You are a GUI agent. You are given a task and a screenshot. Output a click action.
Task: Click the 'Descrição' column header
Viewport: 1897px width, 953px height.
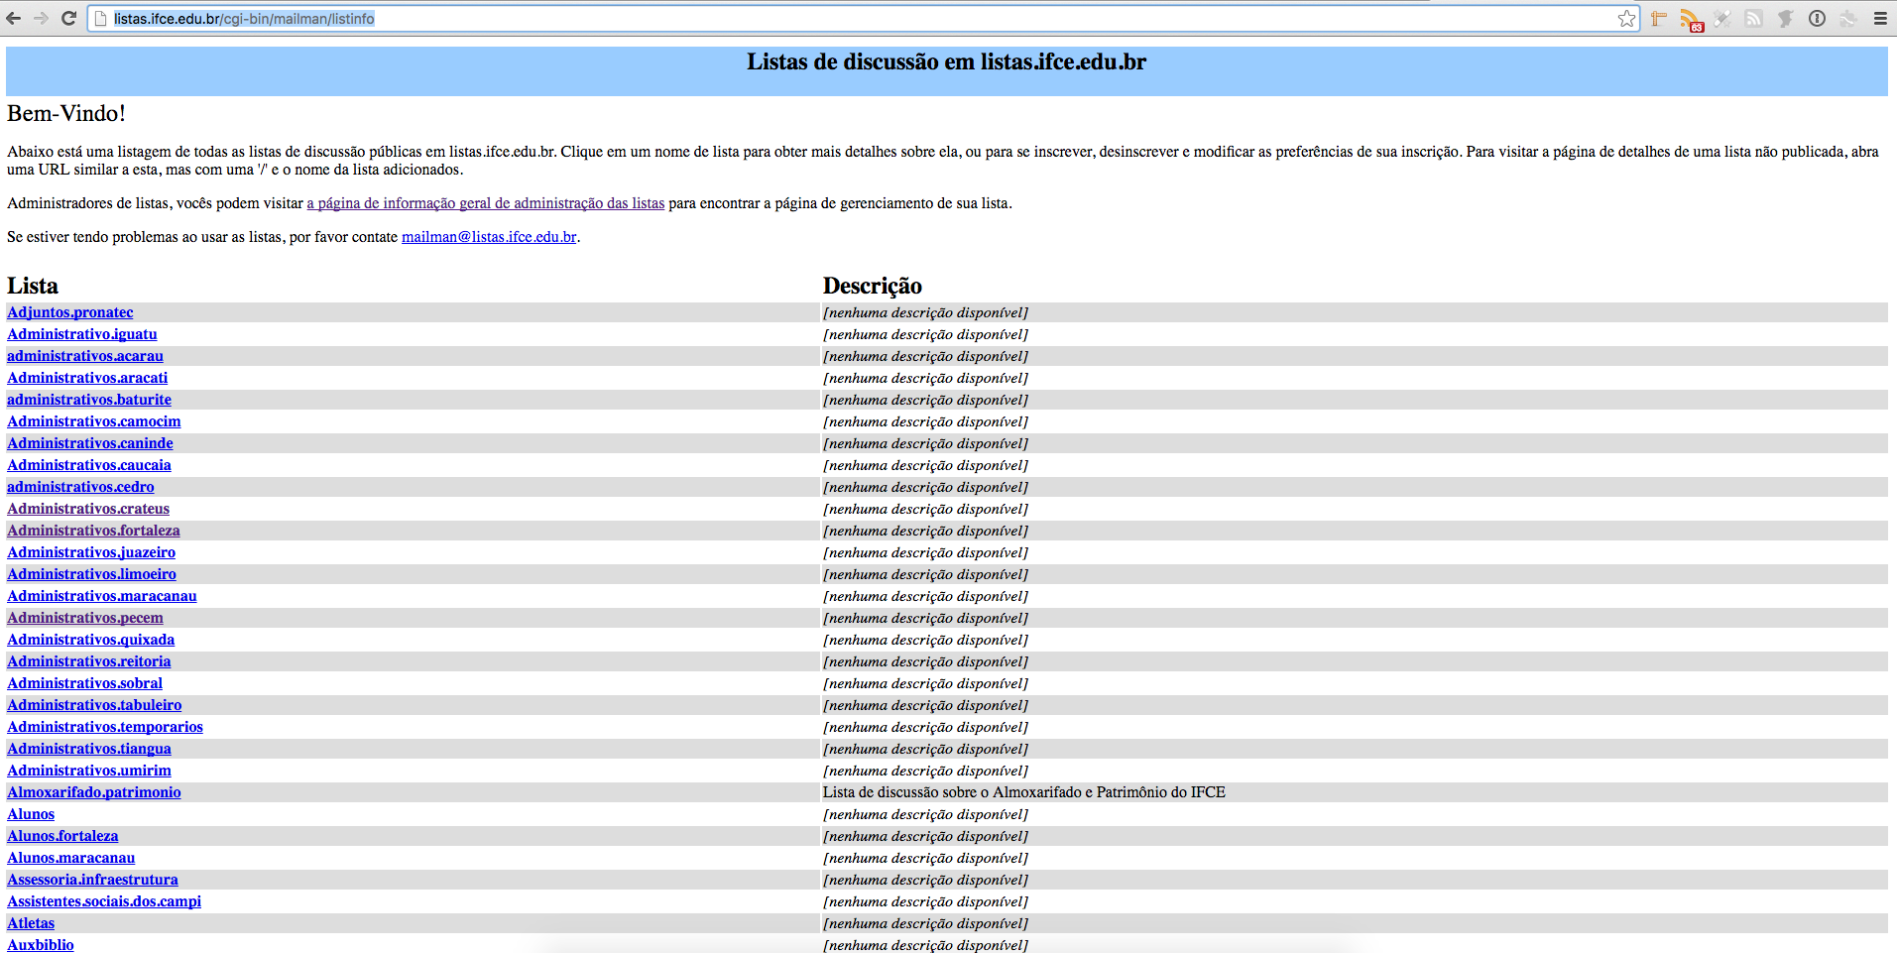[873, 286]
